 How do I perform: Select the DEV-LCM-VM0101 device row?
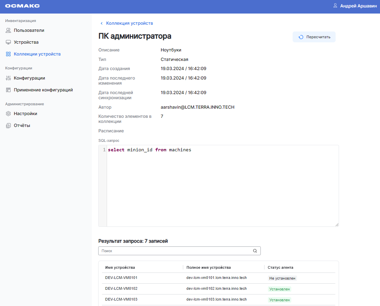(121, 278)
